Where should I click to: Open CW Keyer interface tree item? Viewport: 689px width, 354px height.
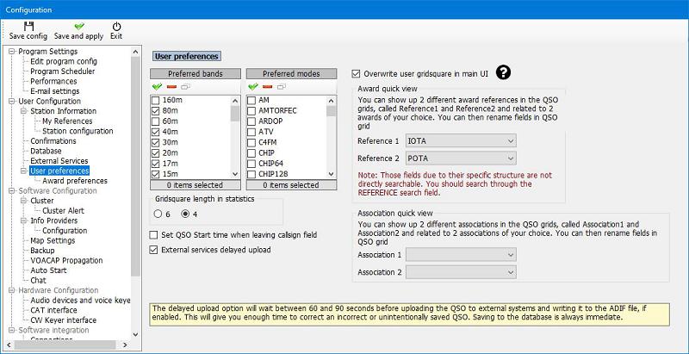pos(63,320)
